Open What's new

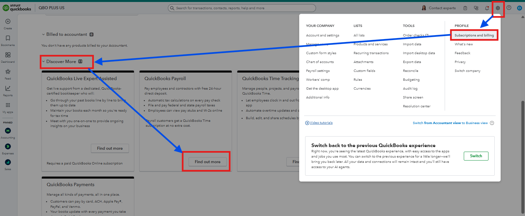tap(464, 44)
